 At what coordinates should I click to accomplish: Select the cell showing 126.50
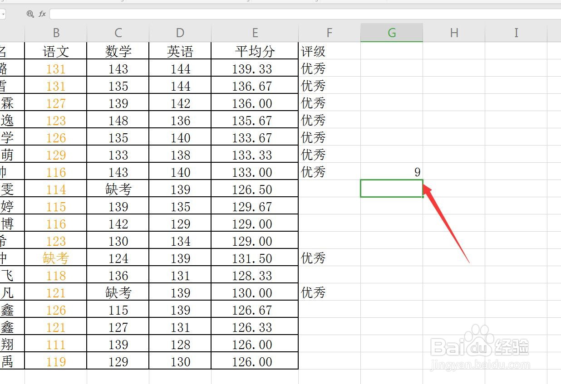(254, 189)
